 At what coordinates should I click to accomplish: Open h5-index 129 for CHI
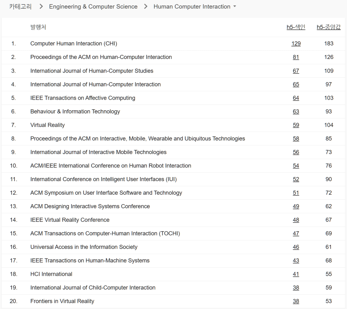tap(296, 44)
